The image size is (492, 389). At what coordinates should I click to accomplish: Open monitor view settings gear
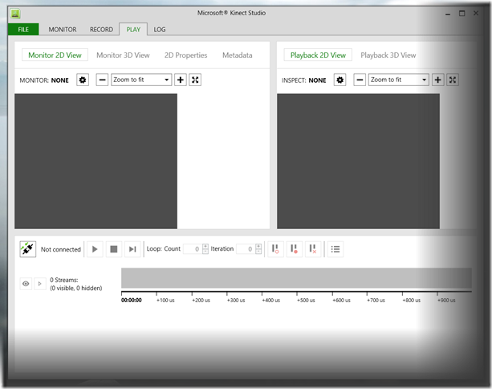83,80
